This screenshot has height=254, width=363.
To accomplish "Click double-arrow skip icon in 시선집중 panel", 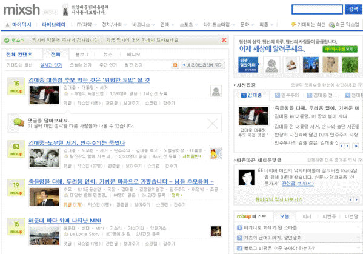I will [x=356, y=146].
